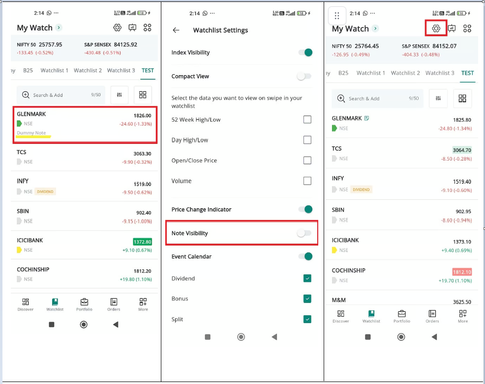
Task: Open Orders on the screen showing Dummy Note
Action: (x=114, y=304)
